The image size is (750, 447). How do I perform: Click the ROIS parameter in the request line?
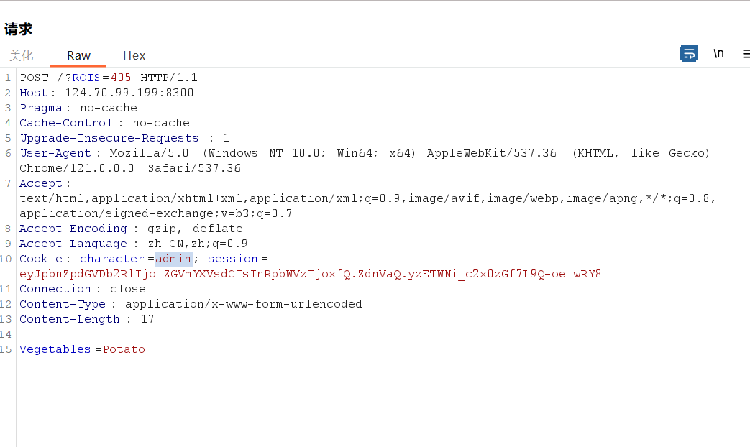[x=82, y=77]
